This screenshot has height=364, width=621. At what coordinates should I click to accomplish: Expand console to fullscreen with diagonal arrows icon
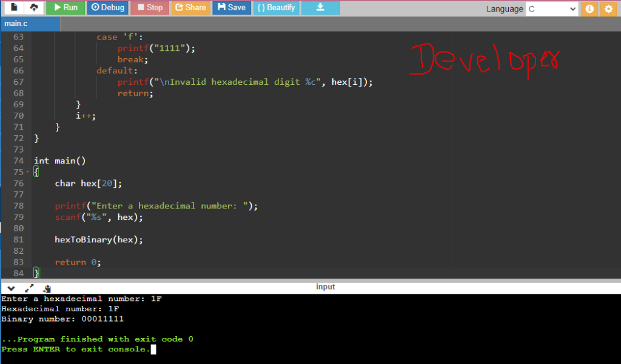[29, 288]
